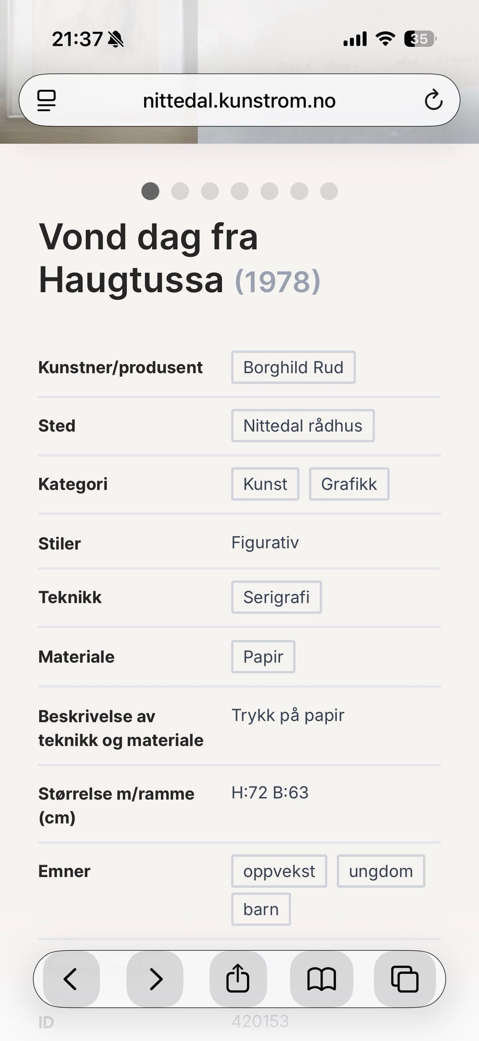The image size is (479, 1041).
Task: Select the last carousel dot
Action: (x=329, y=191)
